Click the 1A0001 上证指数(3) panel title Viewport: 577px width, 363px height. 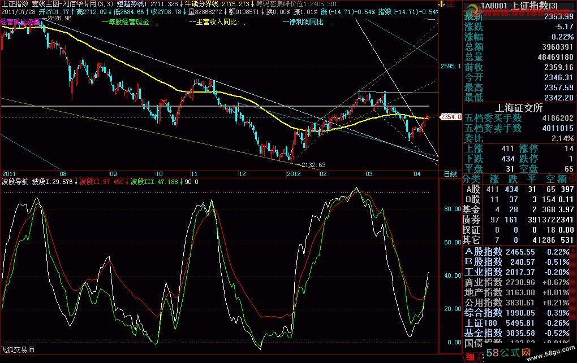coord(520,6)
